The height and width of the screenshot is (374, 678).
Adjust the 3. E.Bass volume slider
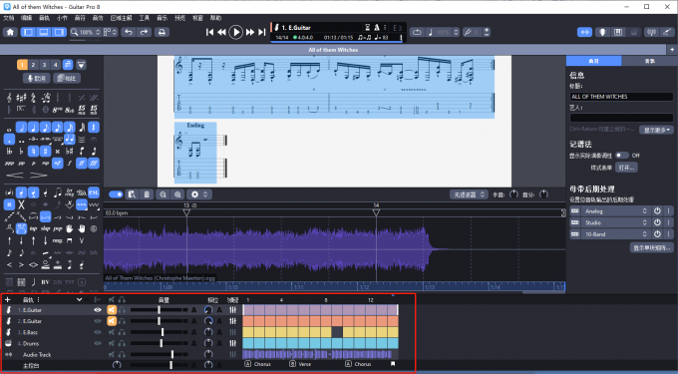(163, 332)
